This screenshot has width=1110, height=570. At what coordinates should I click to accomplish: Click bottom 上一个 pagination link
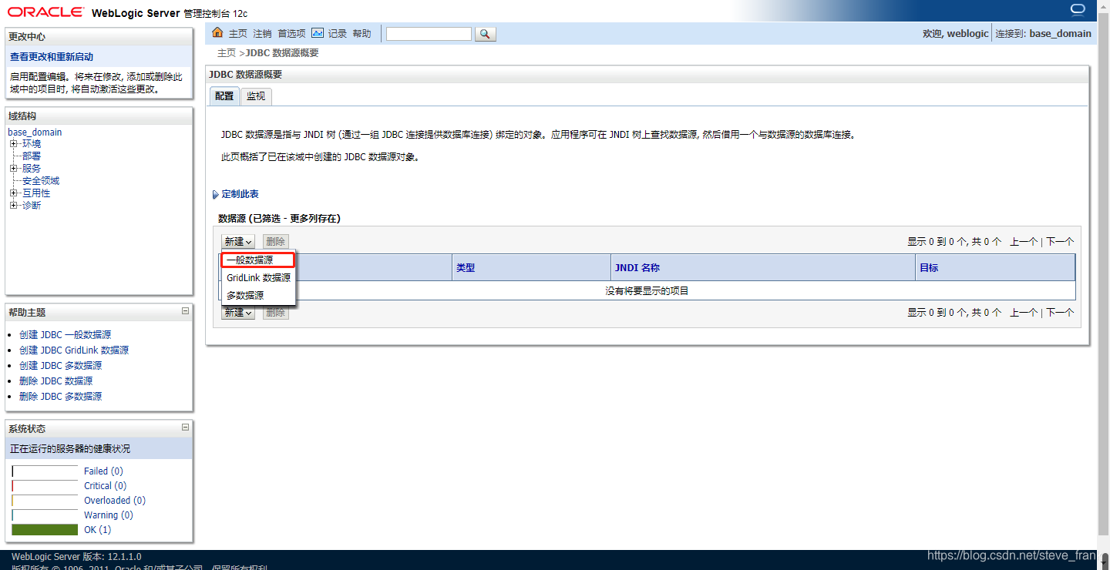coord(1024,313)
